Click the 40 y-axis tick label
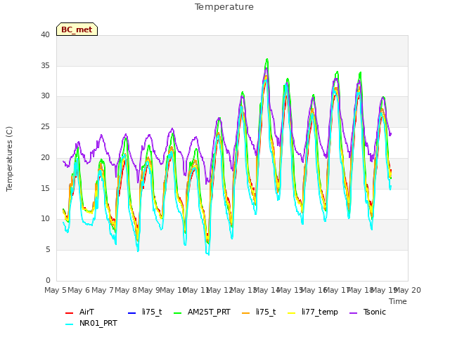This screenshot has height=337, width=450. tap(45, 35)
